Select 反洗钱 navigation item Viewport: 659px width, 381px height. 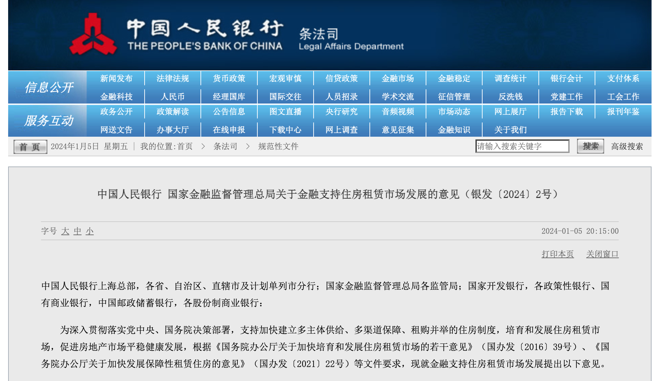click(x=510, y=97)
